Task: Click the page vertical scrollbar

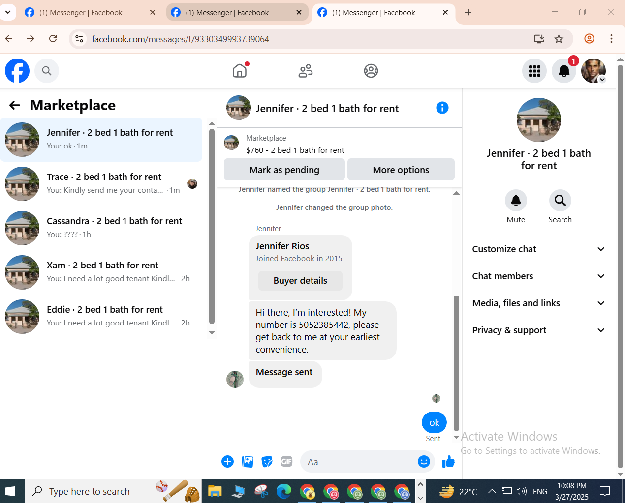Action: (x=620, y=266)
